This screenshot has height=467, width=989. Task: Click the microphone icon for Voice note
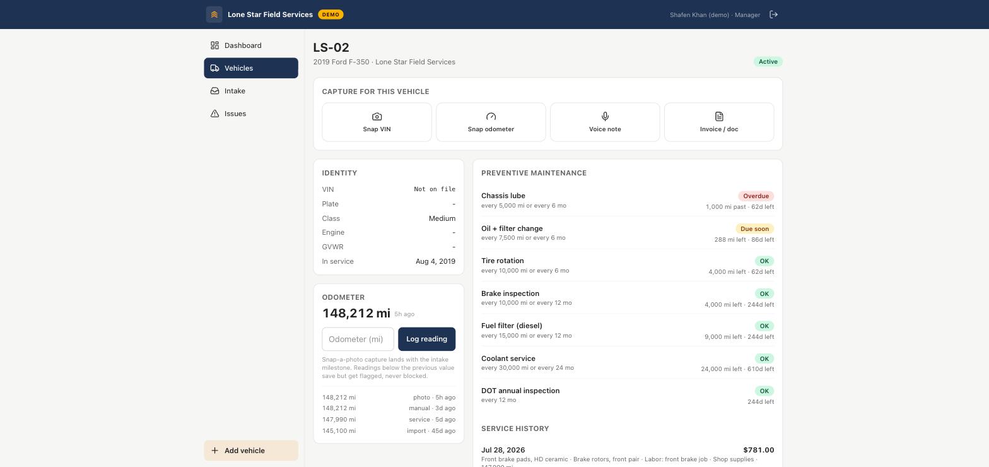click(605, 117)
